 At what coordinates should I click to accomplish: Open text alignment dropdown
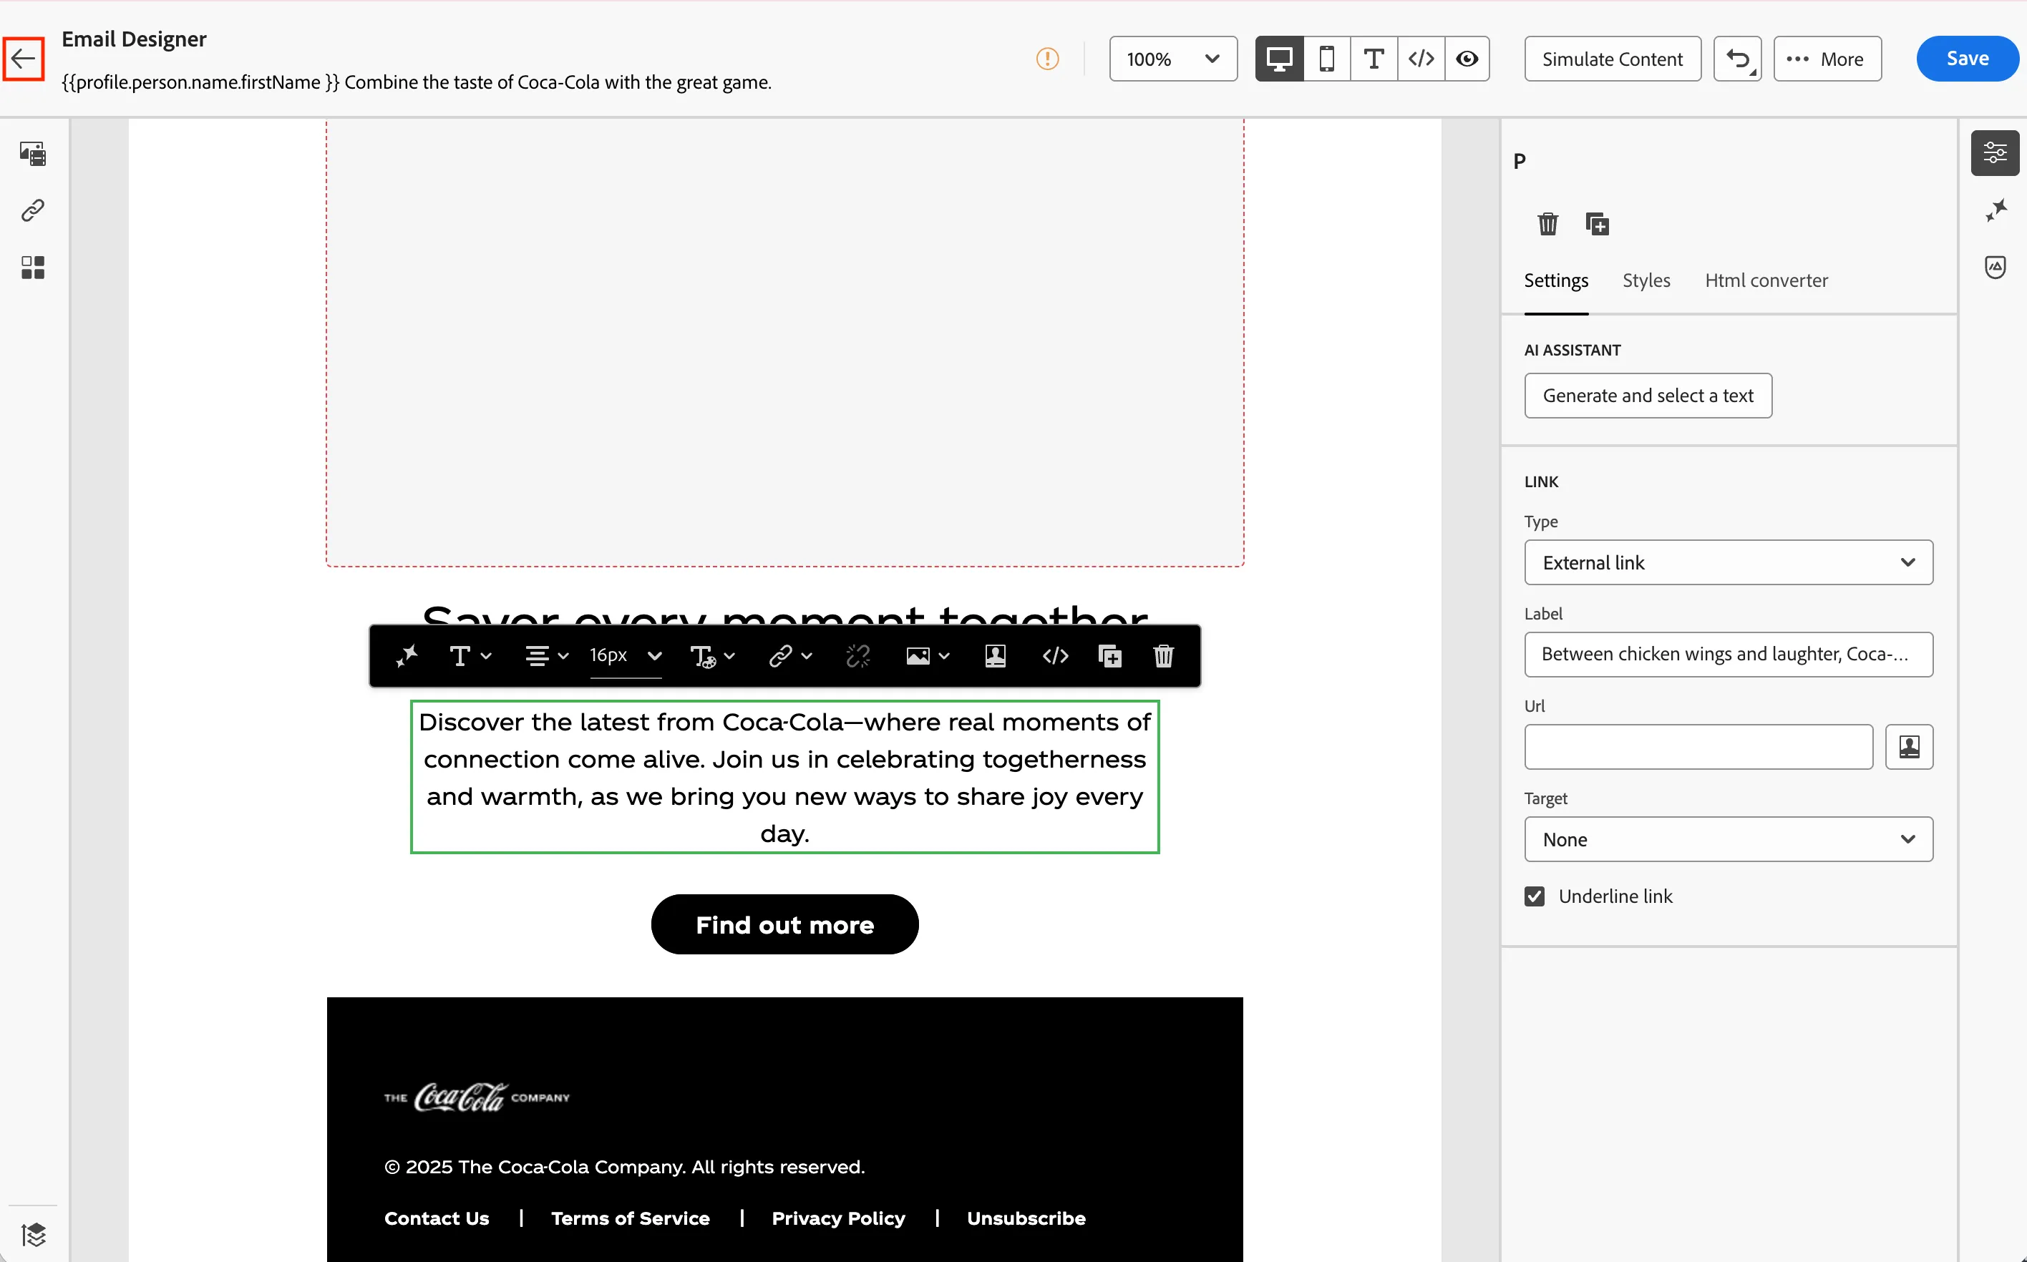[x=546, y=656]
